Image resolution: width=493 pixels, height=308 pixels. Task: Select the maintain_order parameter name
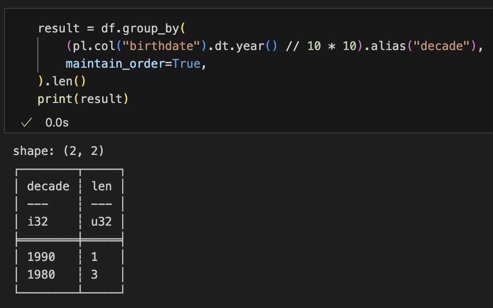pos(118,64)
